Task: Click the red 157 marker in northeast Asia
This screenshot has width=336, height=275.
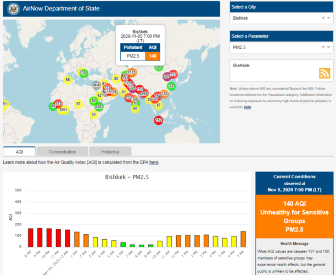Action: coord(173,74)
